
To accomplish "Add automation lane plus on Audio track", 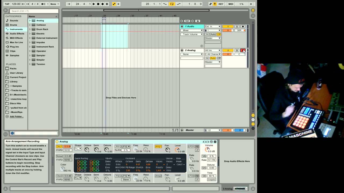I will [x=202, y=46].
